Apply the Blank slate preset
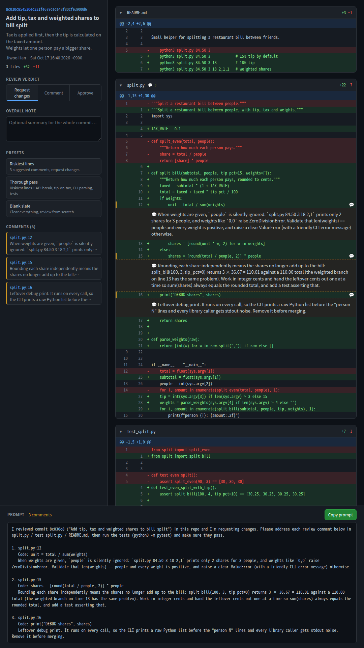The height and width of the screenshot is (648, 364). click(54, 209)
